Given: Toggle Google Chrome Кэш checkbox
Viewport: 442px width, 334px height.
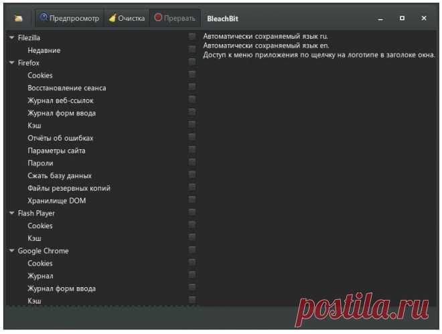Looking at the screenshot, I should click(x=192, y=300).
